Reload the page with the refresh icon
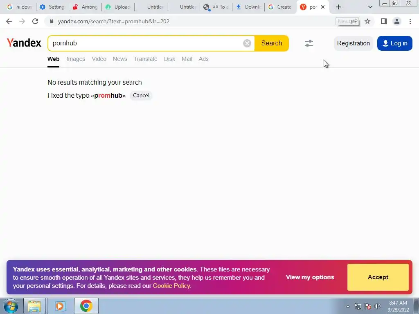Image resolution: width=419 pixels, height=314 pixels. click(35, 21)
